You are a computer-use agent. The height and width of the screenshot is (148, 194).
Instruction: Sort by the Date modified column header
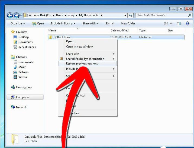click(x=119, y=30)
